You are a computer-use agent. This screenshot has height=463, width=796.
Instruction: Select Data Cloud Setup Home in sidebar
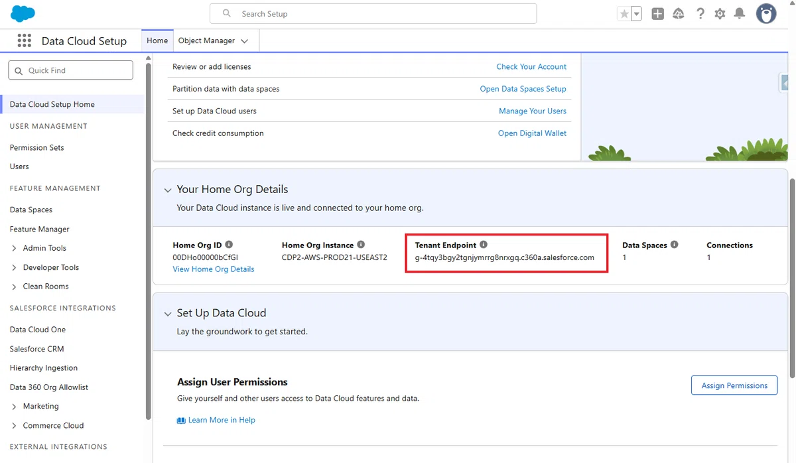point(72,104)
